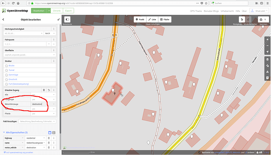Open the Alle access dropdown
Image resolution: width=271 pixels, height=155 pixels.
[54, 95]
